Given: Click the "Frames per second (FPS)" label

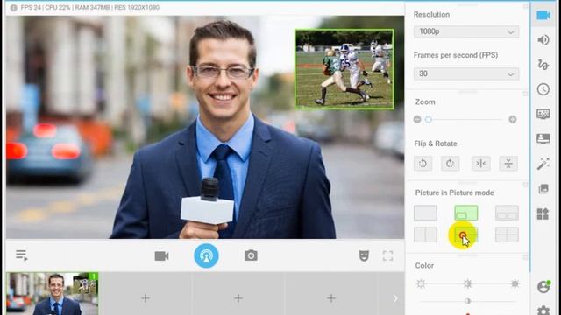Looking at the screenshot, I should (456, 55).
